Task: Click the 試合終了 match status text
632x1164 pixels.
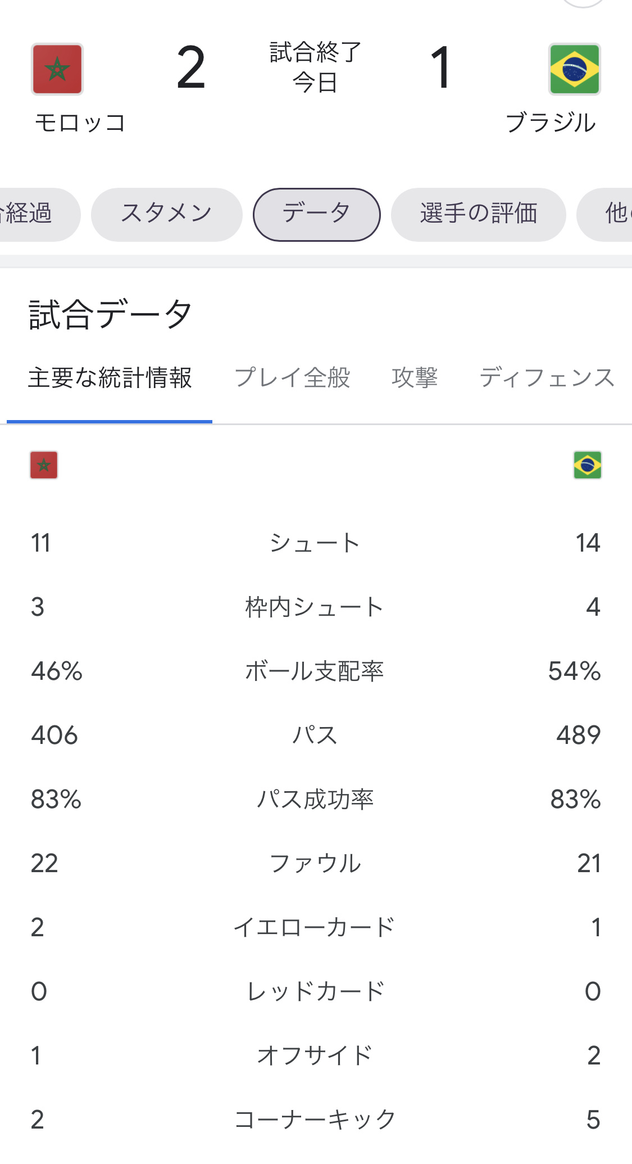Action: click(x=315, y=52)
